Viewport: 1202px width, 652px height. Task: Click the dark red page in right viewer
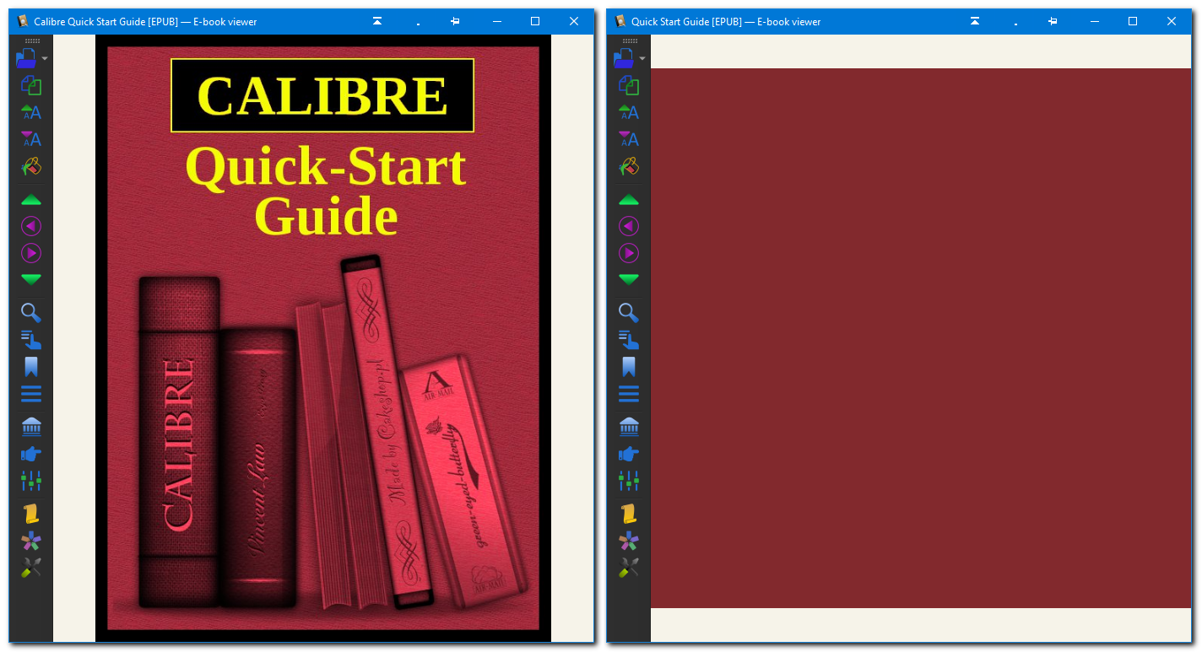(x=921, y=338)
